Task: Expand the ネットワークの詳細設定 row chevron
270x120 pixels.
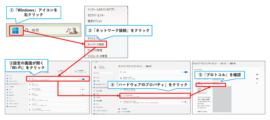Action: (86, 110)
